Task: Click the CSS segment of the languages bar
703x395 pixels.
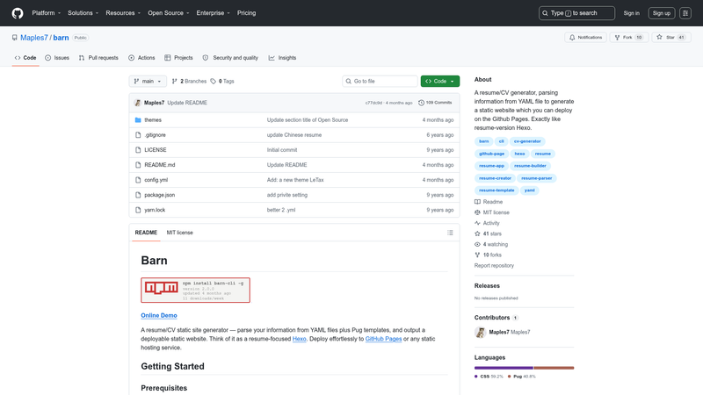Action: pos(504,368)
